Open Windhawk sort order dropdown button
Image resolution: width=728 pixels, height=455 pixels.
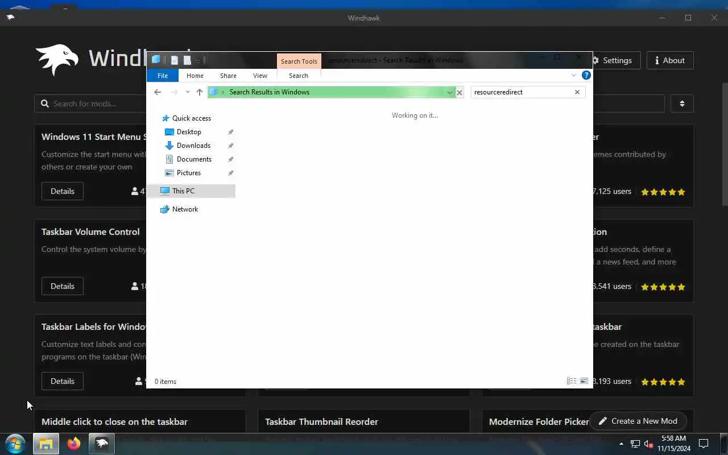(x=682, y=104)
